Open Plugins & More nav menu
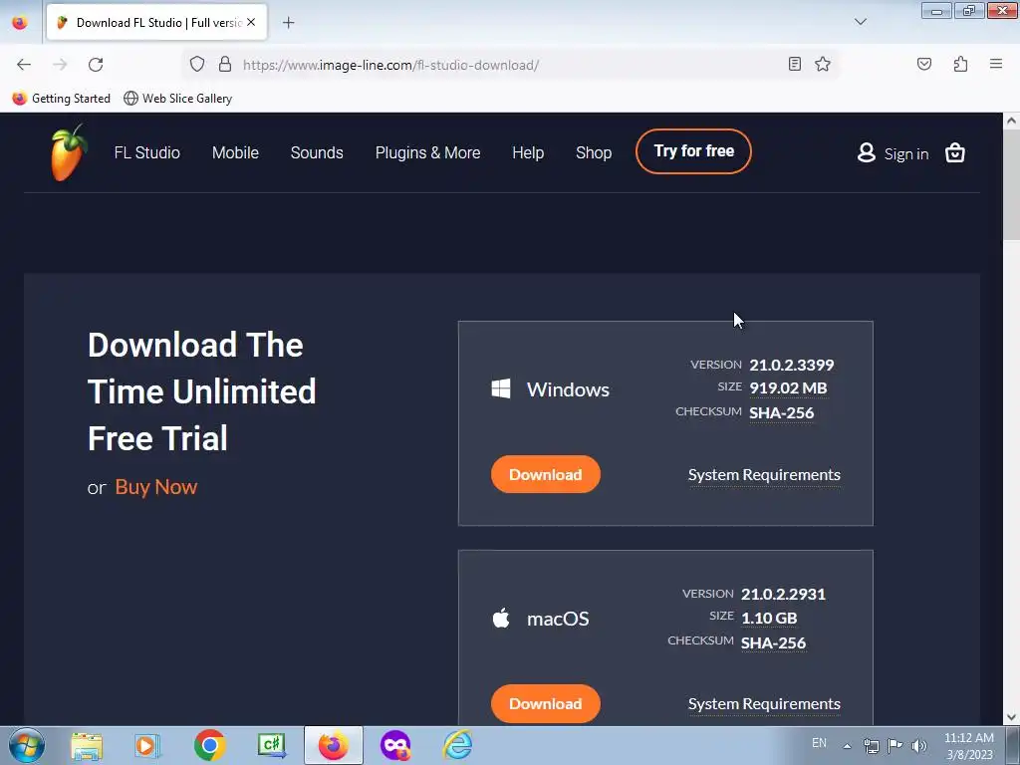Screen dimensions: 1020x765 coord(427,152)
